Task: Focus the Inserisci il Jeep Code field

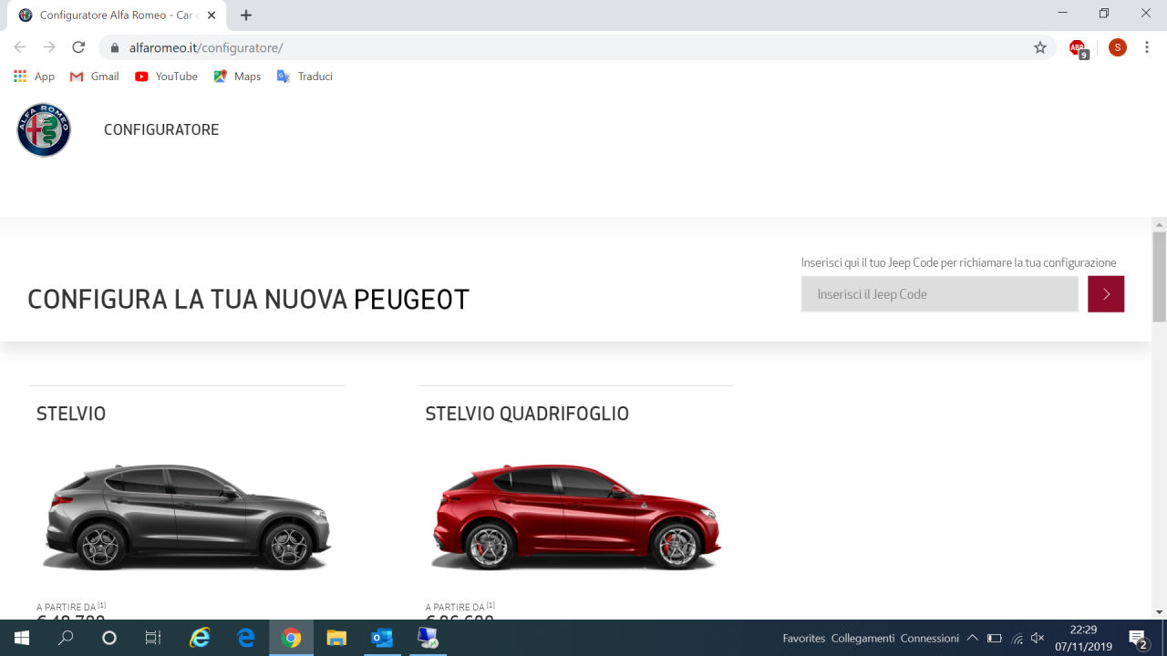Action: pyautogui.click(x=939, y=294)
